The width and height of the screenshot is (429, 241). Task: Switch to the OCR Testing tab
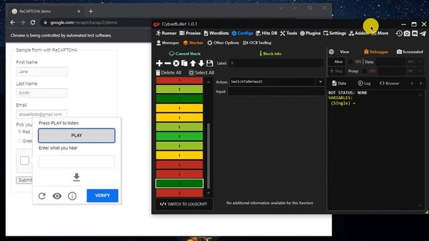pos(257,43)
